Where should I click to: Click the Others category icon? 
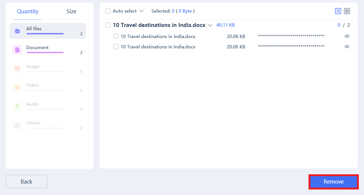click(17, 125)
